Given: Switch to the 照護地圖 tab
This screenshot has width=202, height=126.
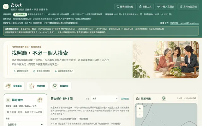Looking at the screenshot, I should coord(61,86).
